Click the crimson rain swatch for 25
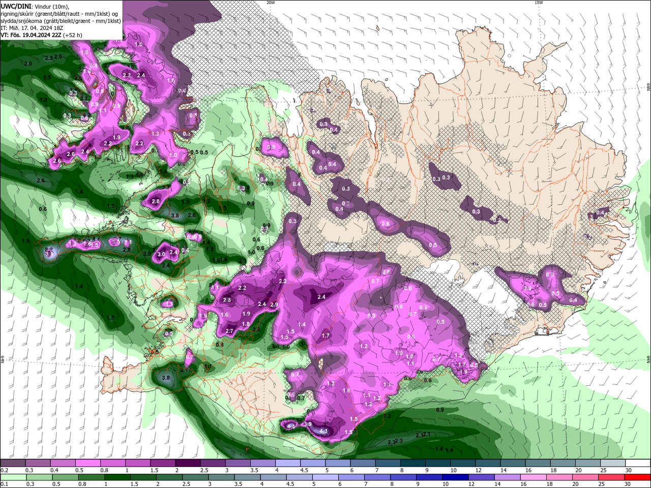This screenshot has height=488, width=651. (x=612, y=477)
